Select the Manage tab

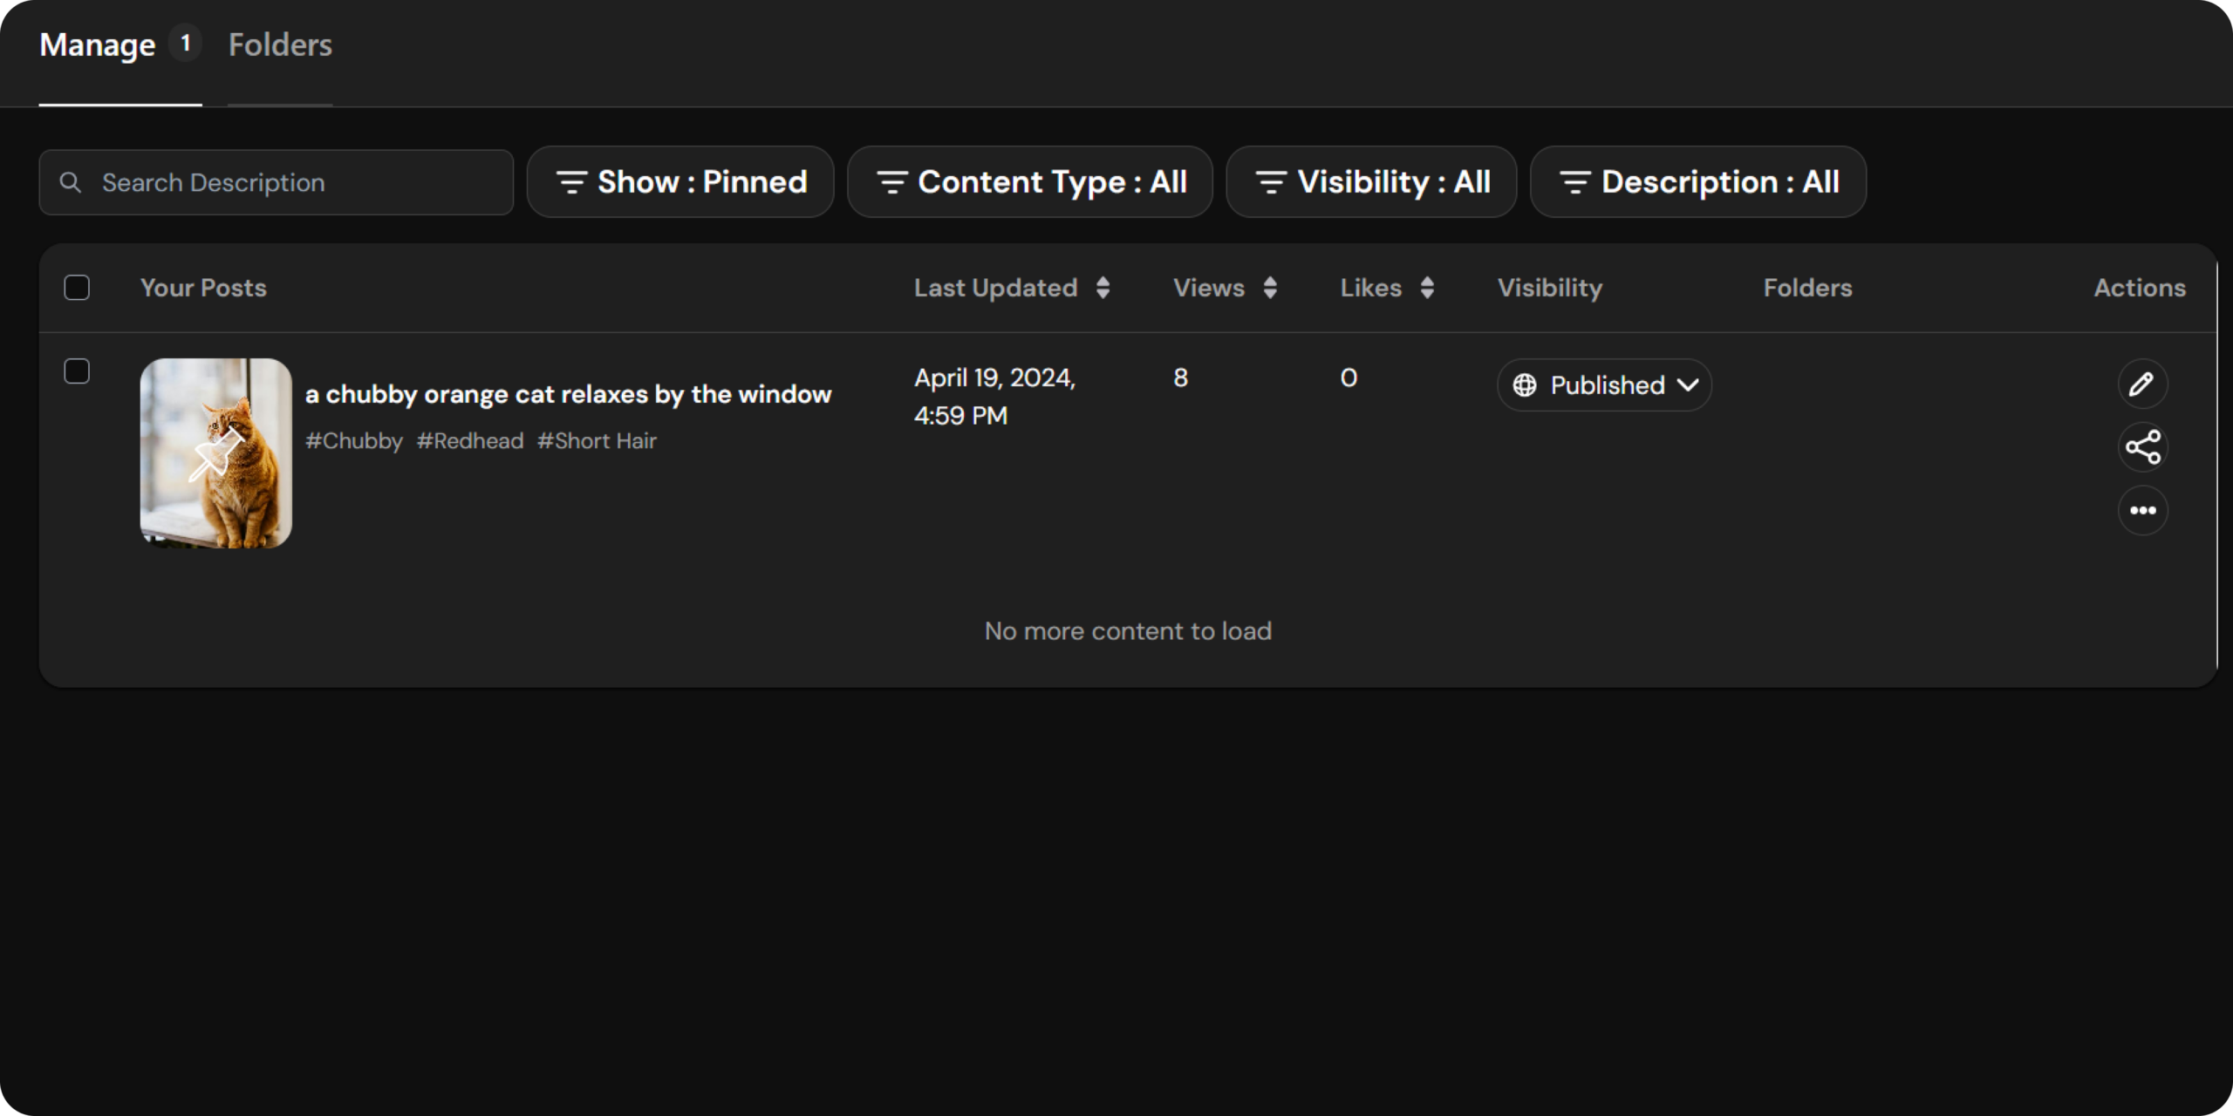(x=96, y=44)
